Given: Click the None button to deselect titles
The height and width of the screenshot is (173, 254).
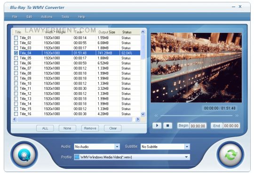Looking at the screenshot, I should coord(67,128).
